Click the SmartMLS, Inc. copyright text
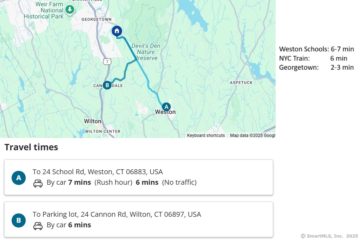 click(x=329, y=236)
